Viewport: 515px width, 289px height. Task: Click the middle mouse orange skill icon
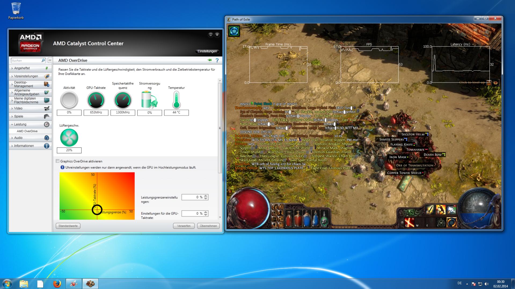point(441,209)
